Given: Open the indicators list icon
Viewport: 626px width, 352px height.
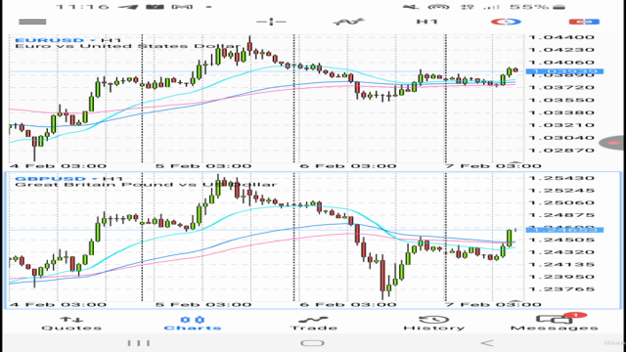Looking at the screenshot, I should pyautogui.click(x=348, y=22).
